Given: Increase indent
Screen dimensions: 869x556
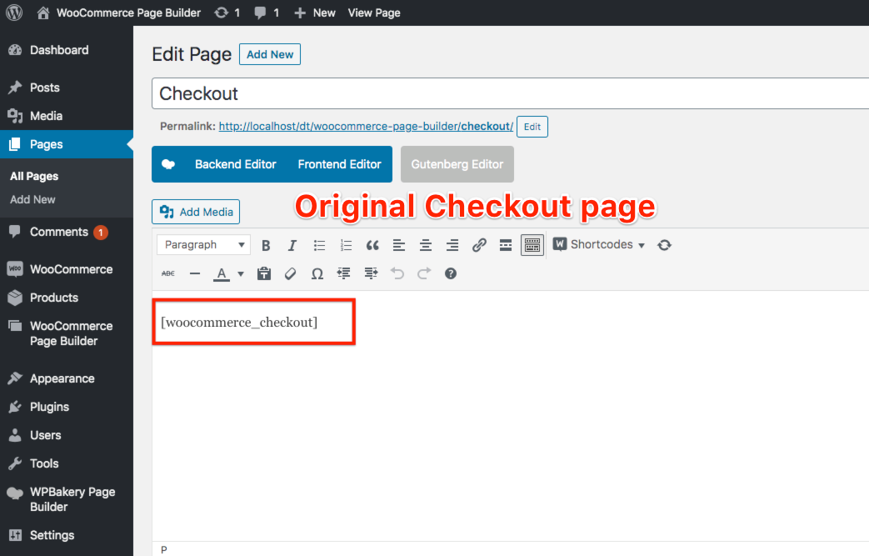Looking at the screenshot, I should [x=371, y=273].
